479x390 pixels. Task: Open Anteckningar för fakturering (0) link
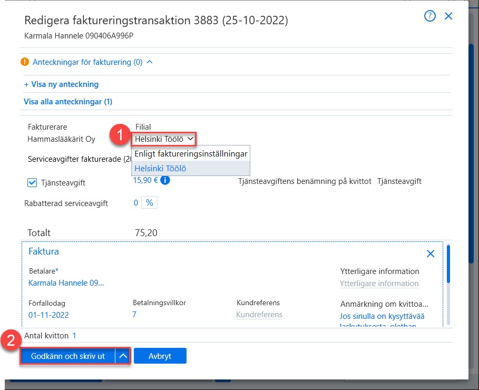pos(87,62)
